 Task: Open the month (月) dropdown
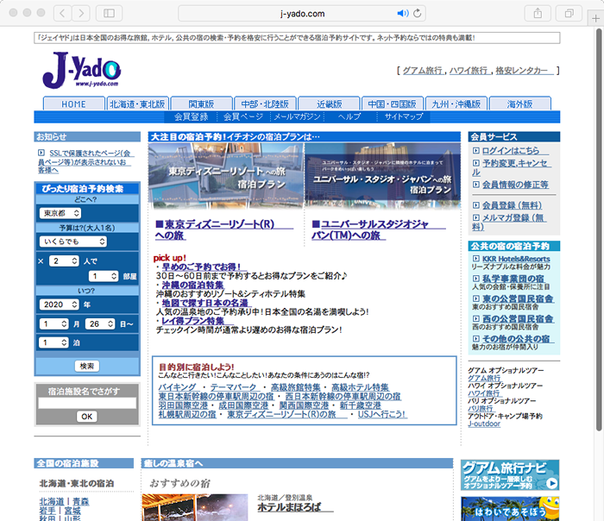click(54, 323)
